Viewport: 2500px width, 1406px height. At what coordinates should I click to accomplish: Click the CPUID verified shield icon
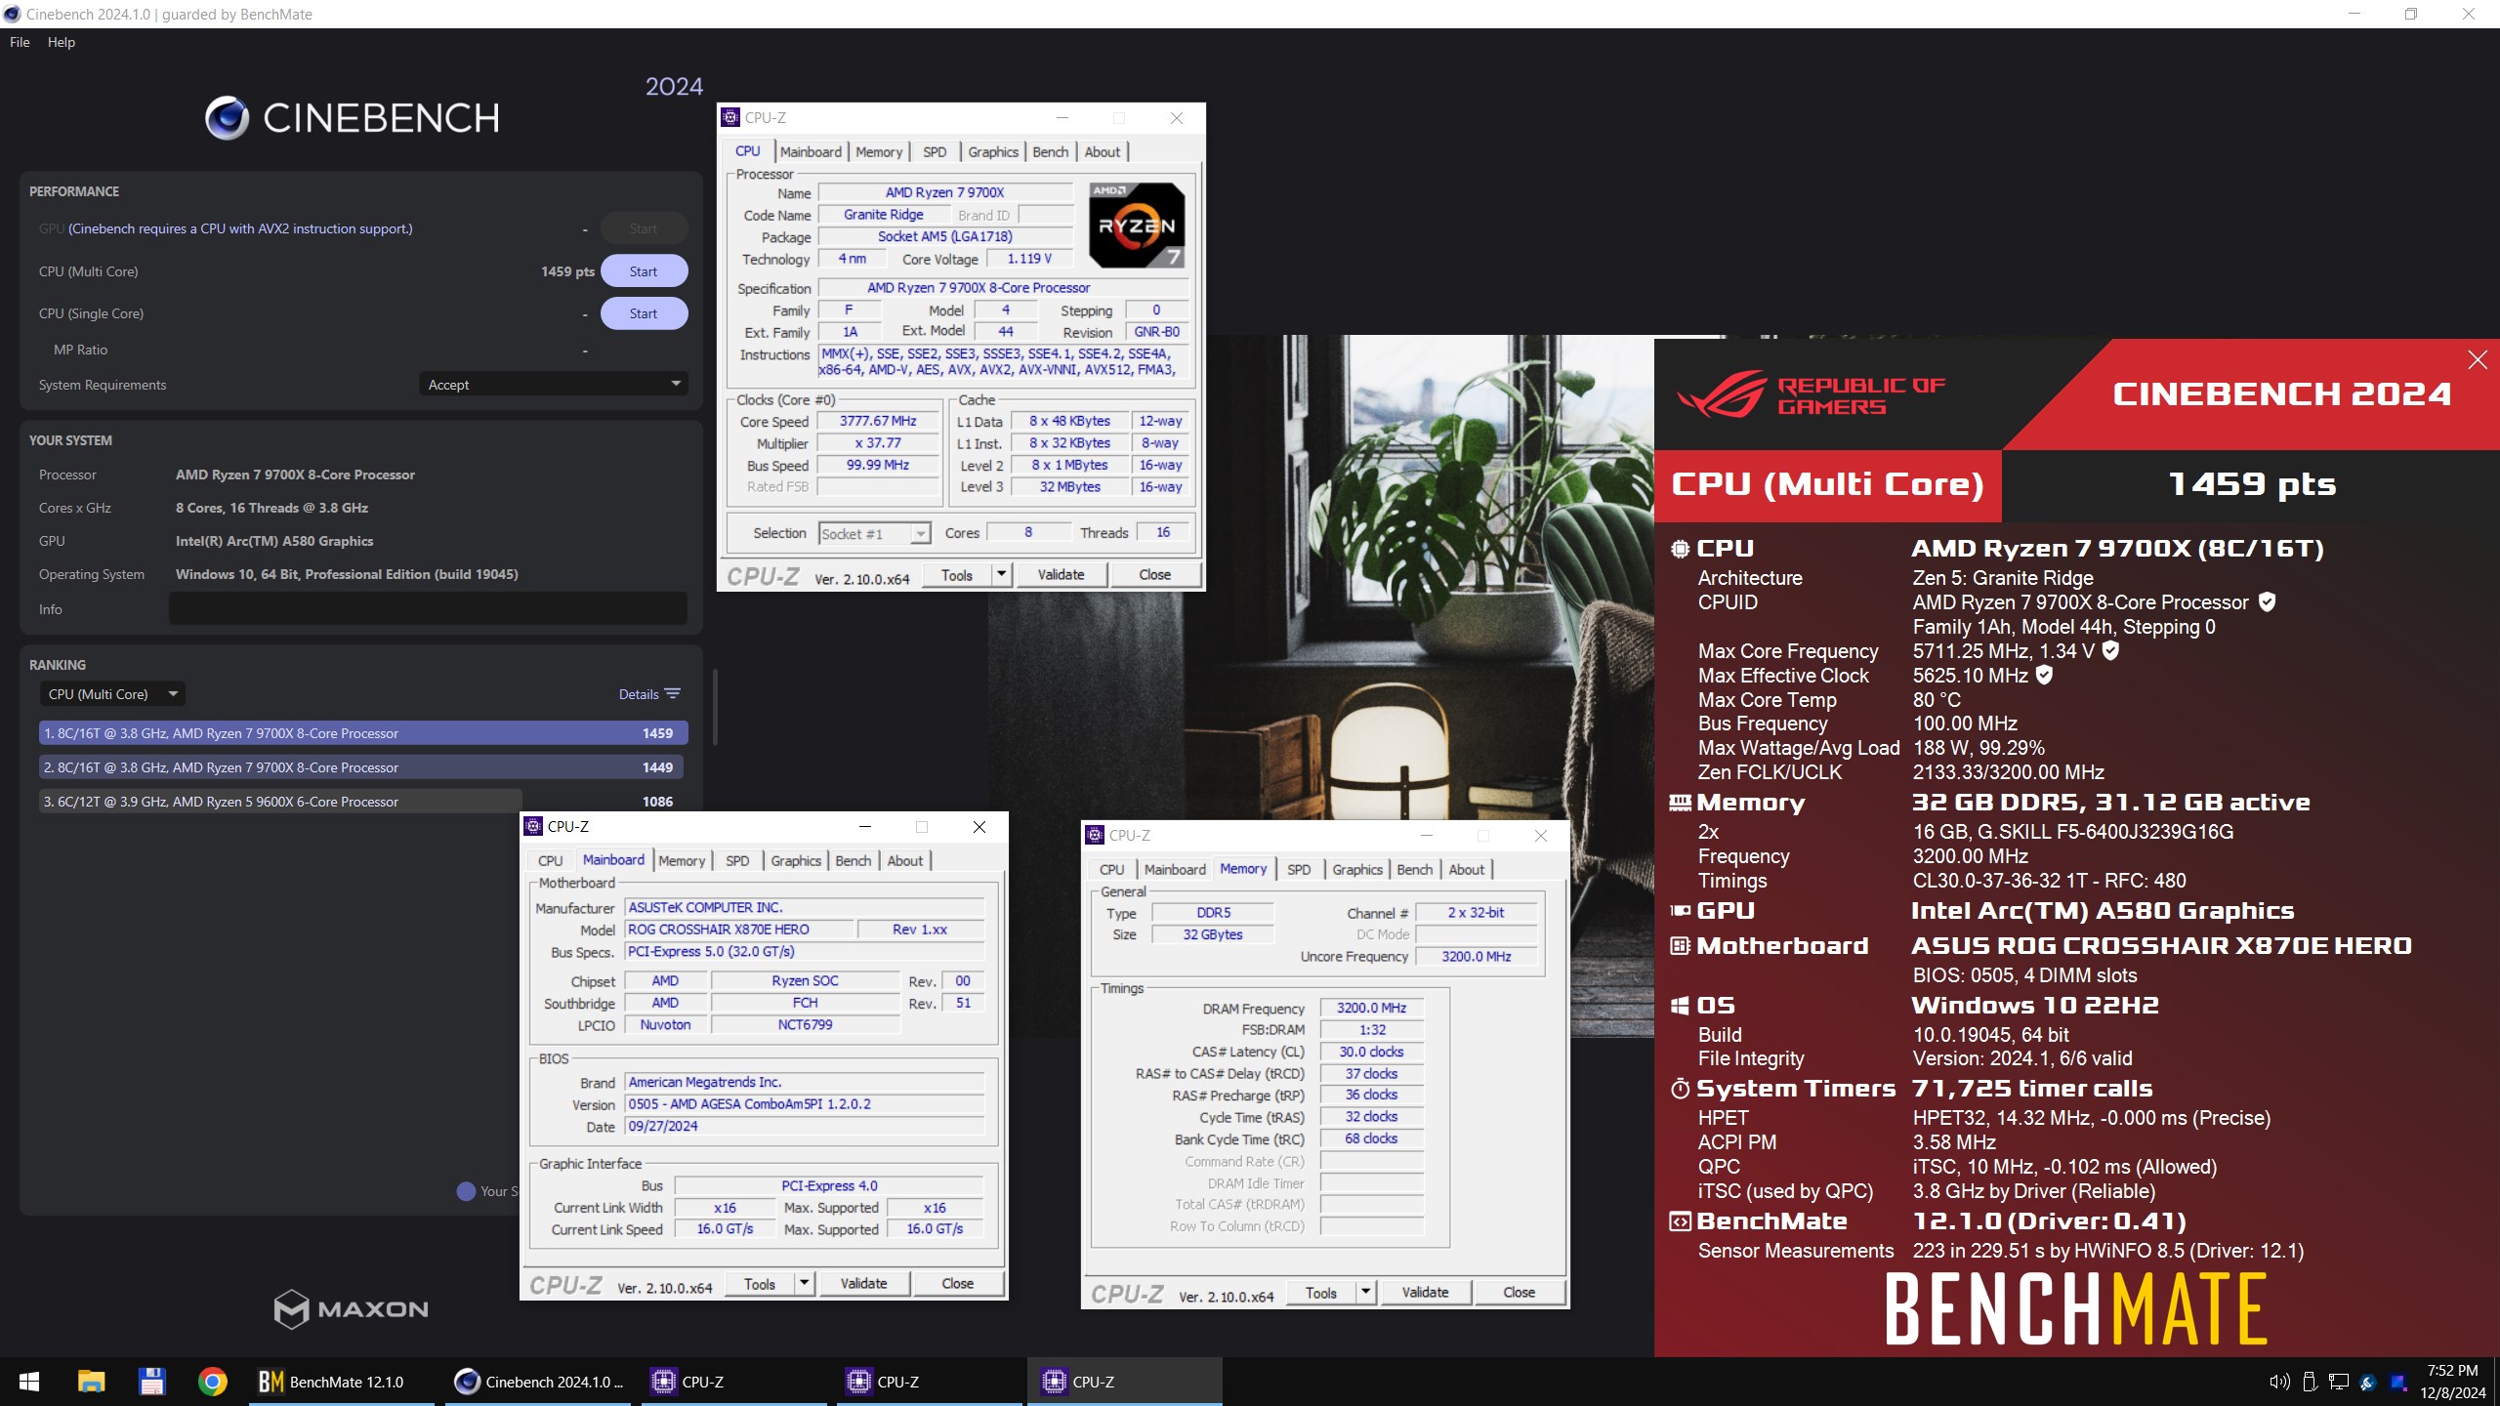pos(2268,602)
